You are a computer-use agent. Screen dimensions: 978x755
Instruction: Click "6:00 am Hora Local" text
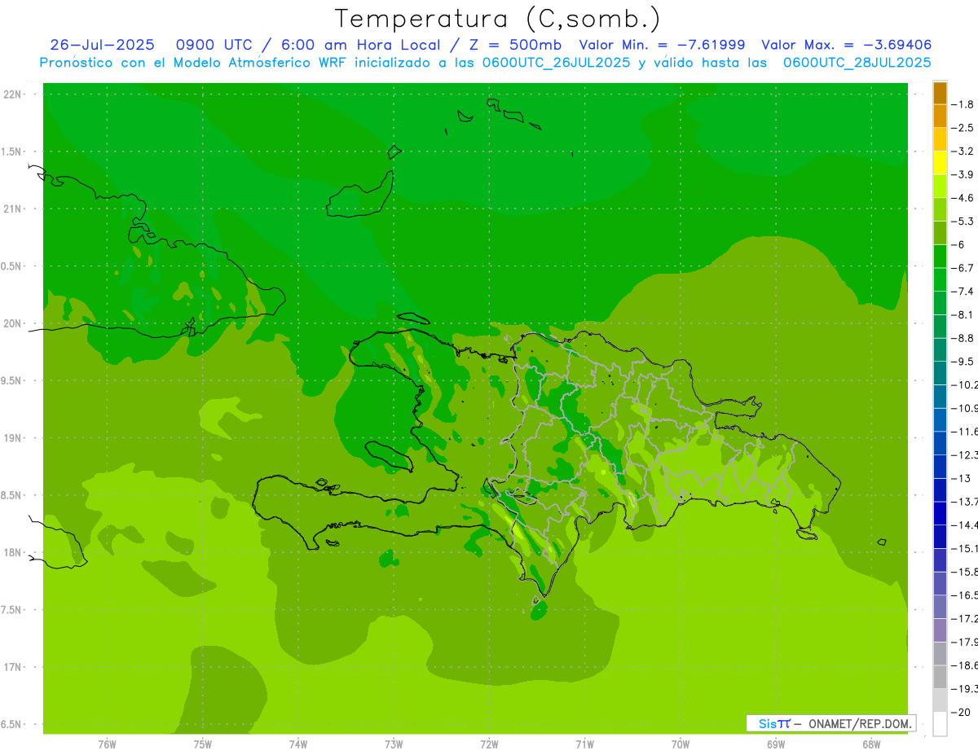(x=359, y=45)
